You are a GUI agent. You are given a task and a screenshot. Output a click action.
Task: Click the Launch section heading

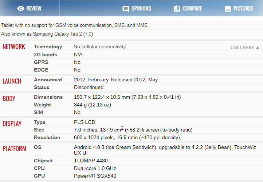(x=12, y=81)
